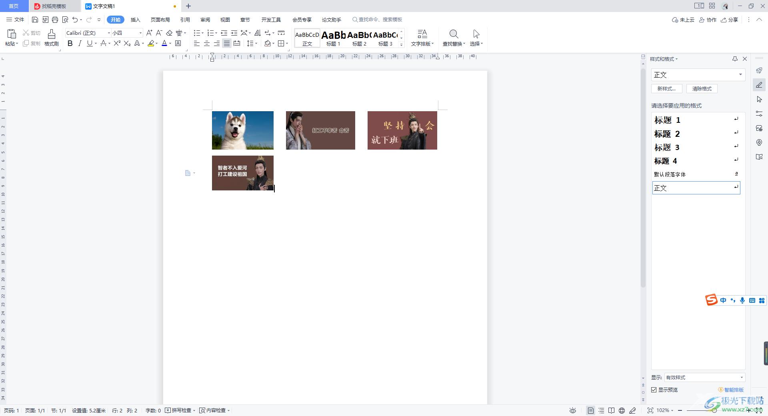Open the current style 正文 combo box
This screenshot has height=416, width=768.
click(698, 75)
